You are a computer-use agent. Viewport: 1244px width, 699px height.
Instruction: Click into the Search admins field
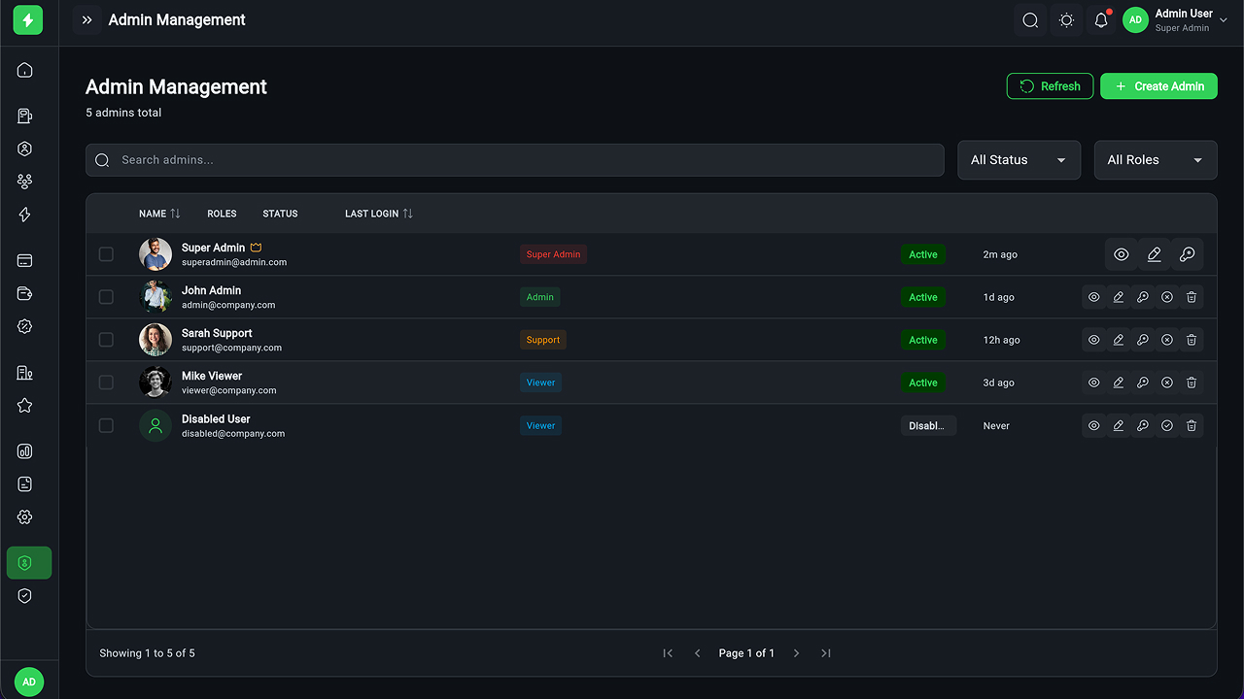(515, 160)
